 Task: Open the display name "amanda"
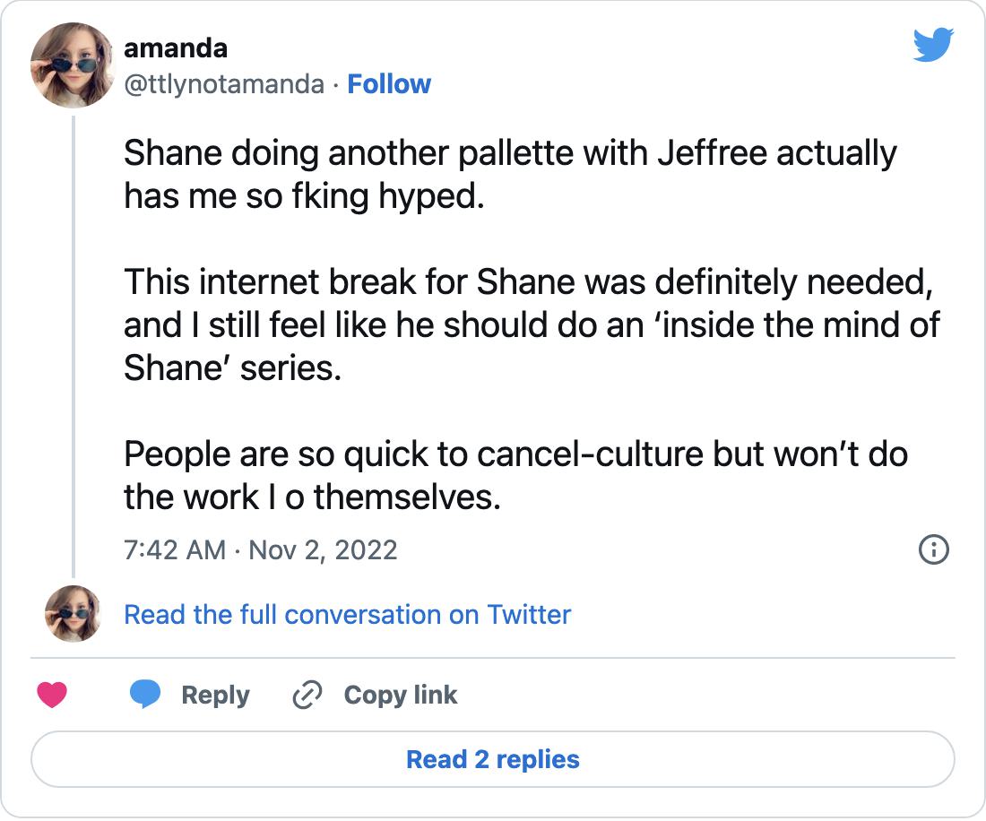click(x=176, y=48)
